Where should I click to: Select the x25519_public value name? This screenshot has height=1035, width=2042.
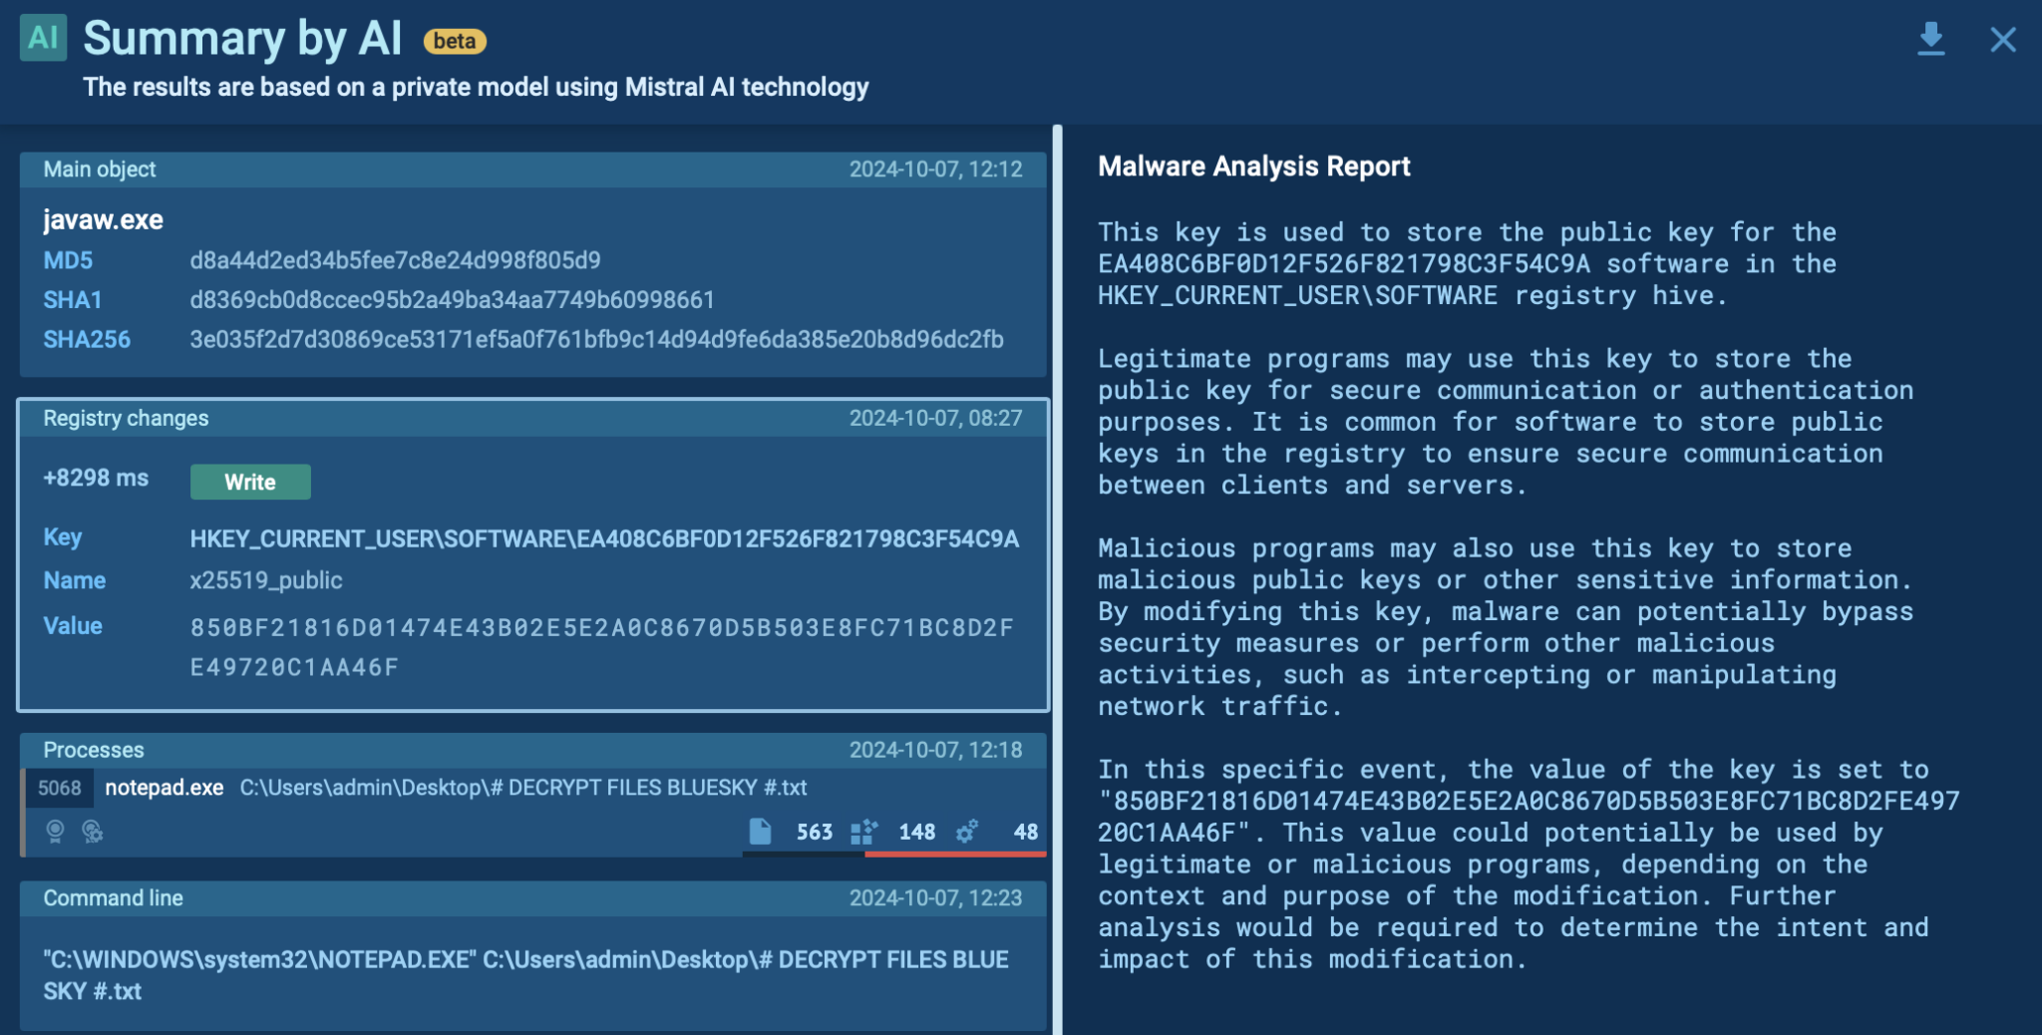point(266,580)
